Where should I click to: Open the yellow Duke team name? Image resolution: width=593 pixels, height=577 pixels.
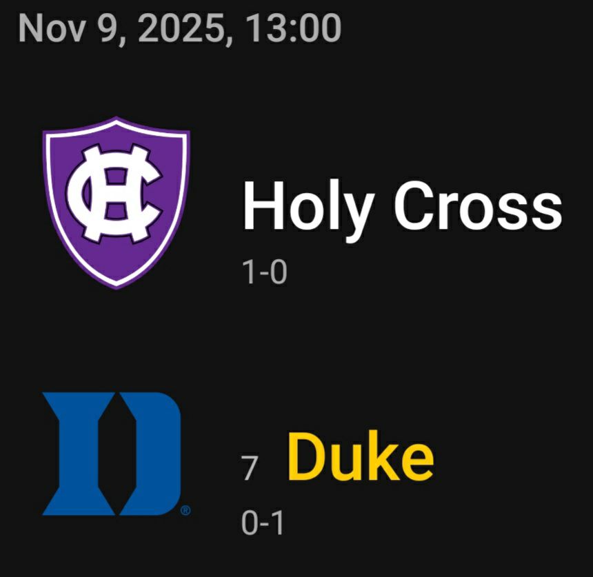coord(360,455)
